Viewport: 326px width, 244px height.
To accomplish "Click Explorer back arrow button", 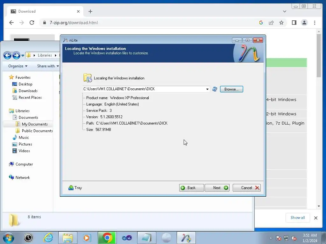I will point(8,55).
